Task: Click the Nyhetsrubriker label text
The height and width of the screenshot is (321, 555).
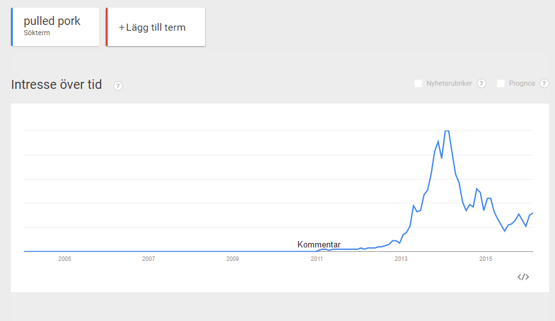Action: [x=449, y=83]
